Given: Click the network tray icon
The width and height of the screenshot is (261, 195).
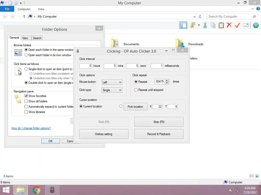Looking at the screenshot, I should coord(237,190).
